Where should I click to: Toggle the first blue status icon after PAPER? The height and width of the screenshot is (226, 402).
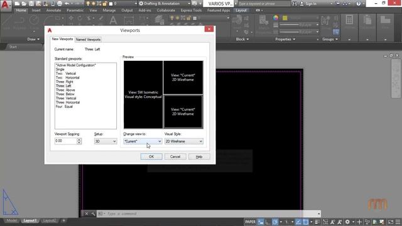click(261, 222)
